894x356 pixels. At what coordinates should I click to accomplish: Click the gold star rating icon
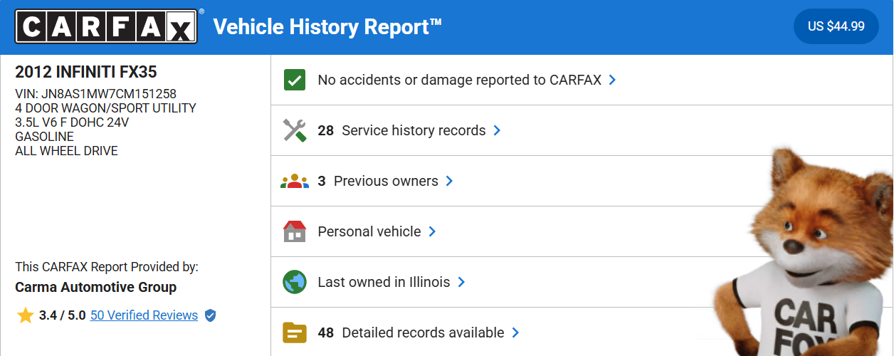pos(26,315)
